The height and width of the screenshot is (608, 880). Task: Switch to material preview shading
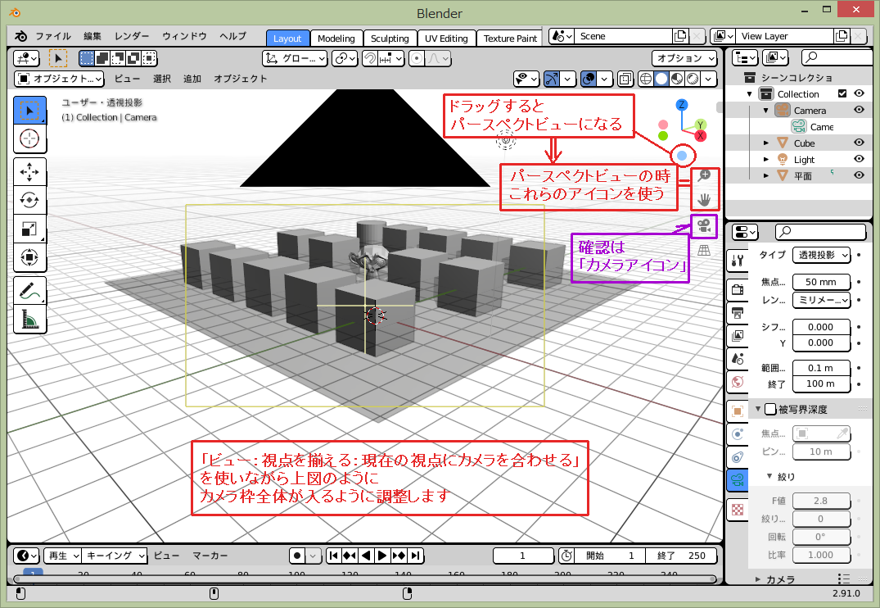click(x=678, y=79)
